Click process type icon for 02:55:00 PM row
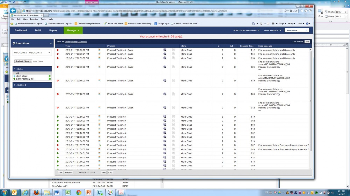The width and height of the screenshot is (350, 196). [x=99, y=58]
